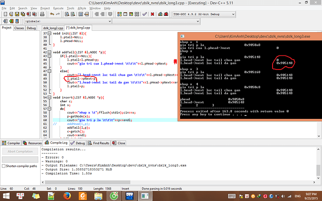Click the New file toolbar icon
Image resolution: width=322 pixels, height=201 pixels.
5,14
